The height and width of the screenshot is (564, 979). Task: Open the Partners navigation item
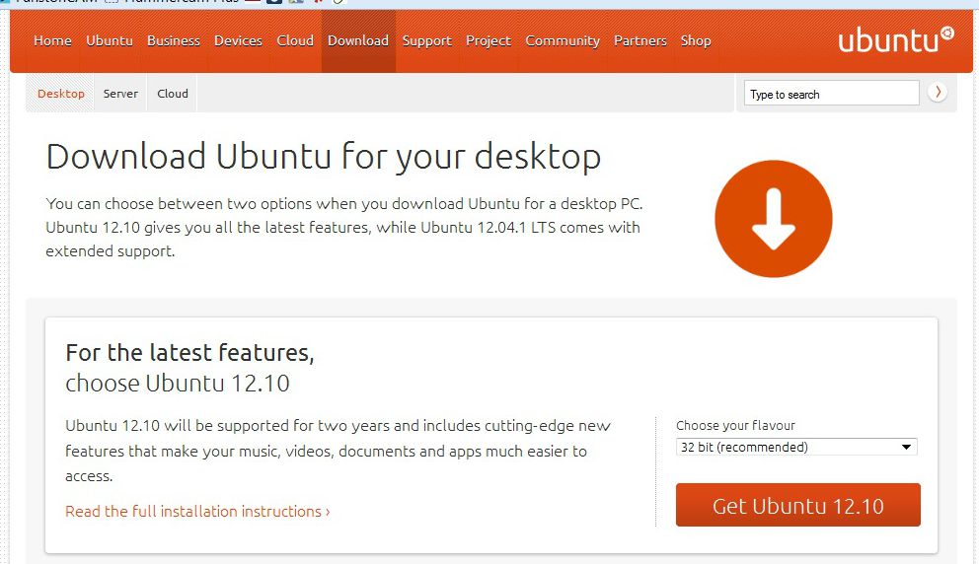640,40
